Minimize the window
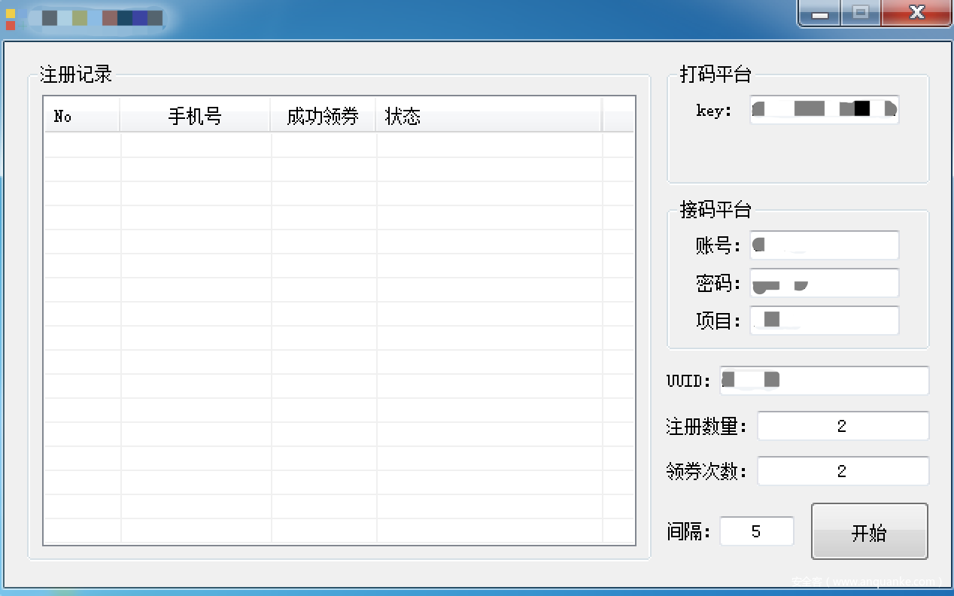The height and width of the screenshot is (596, 954). coord(820,14)
